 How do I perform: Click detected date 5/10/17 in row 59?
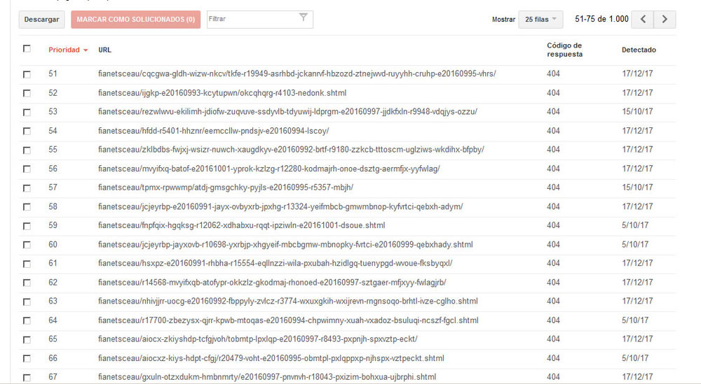coord(635,225)
